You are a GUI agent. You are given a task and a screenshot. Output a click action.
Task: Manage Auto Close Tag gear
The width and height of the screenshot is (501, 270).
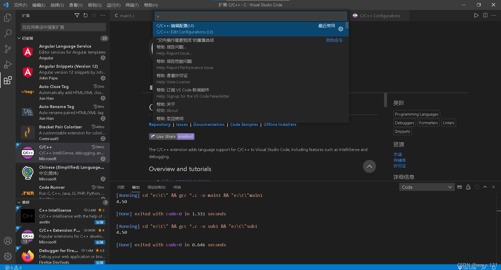point(103,98)
